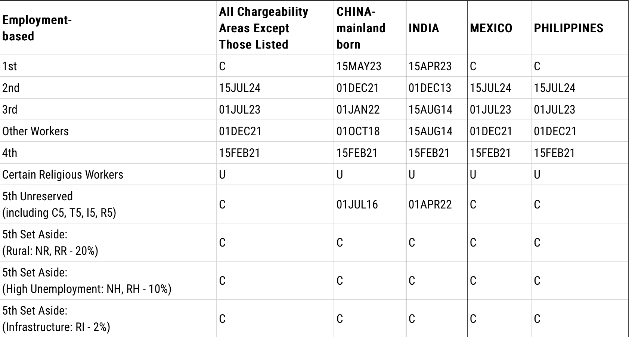This screenshot has height=337, width=629.
Task: Click the 15MAY23 date for China 1st
Action: click(x=359, y=66)
